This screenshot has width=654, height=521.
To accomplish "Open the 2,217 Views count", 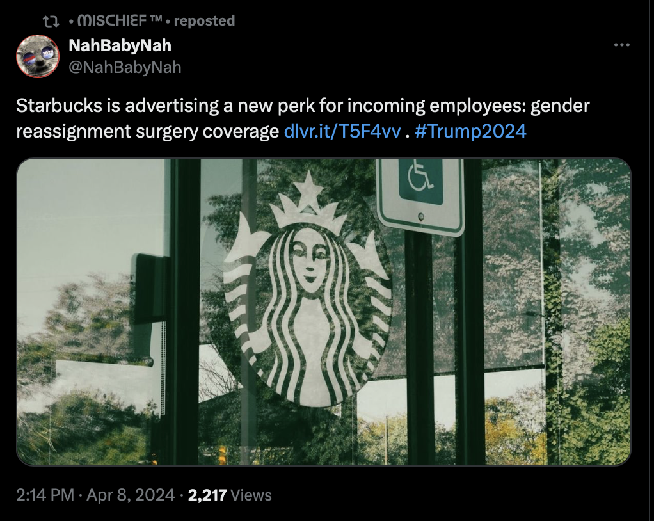I will (230, 495).
